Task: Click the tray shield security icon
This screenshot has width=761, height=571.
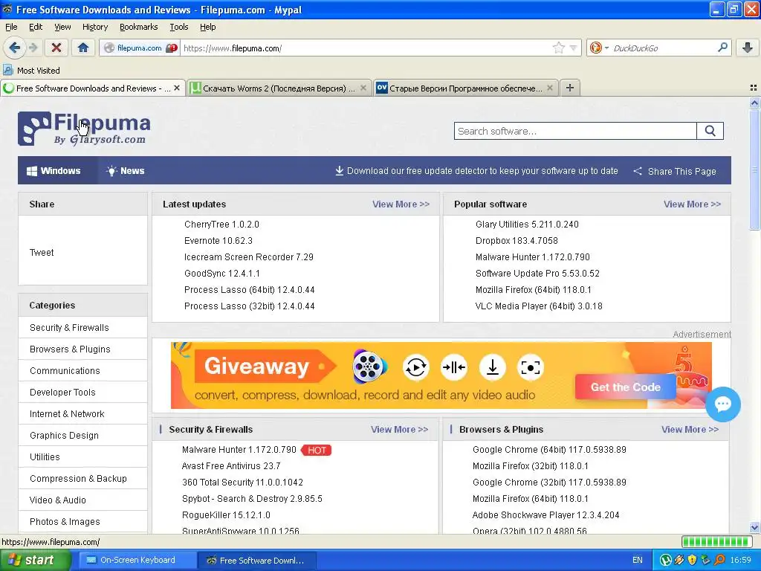Action: coord(693,560)
